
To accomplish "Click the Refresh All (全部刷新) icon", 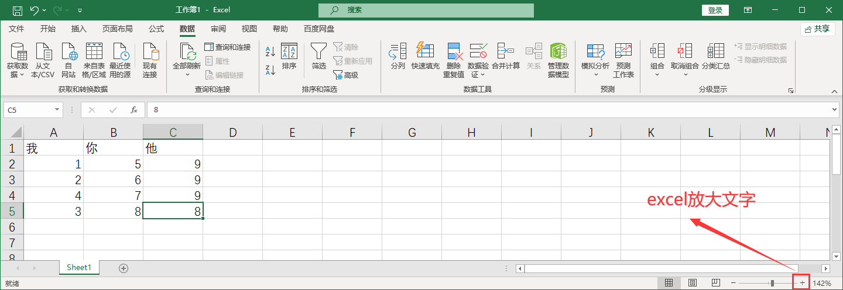I will pos(187,52).
